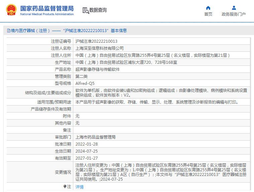
Task: Select 上海深至信息科技有限公司 cell
Action: tap(99, 48)
